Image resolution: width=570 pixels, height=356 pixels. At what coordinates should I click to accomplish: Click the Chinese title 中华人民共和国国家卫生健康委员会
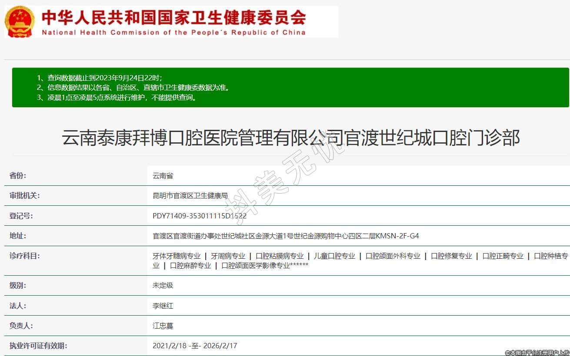174,17
